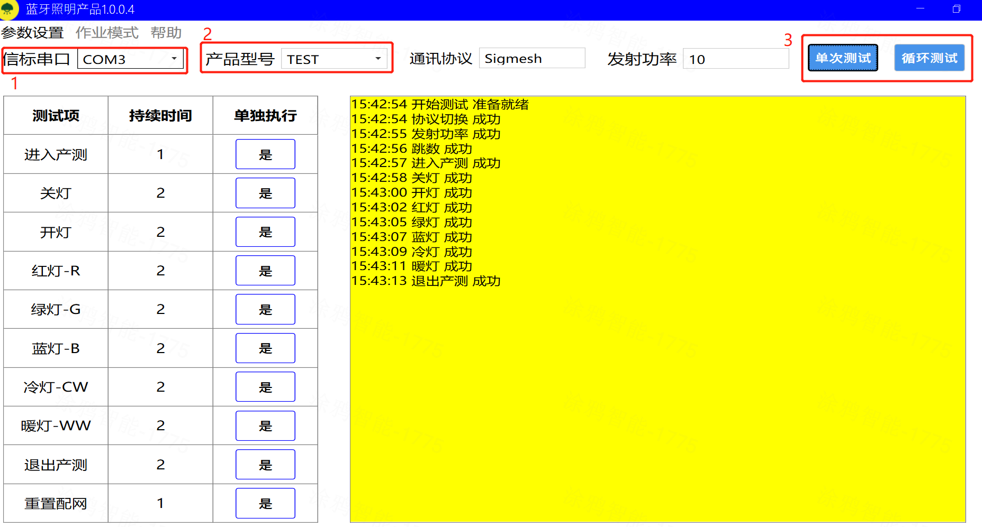Click the 关灯 test item cell
Image resolution: width=982 pixels, height=527 pixels.
(56, 193)
